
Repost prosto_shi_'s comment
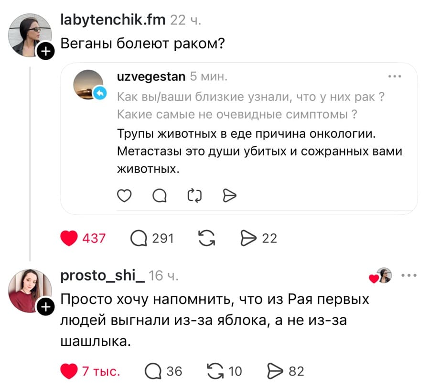(216, 370)
